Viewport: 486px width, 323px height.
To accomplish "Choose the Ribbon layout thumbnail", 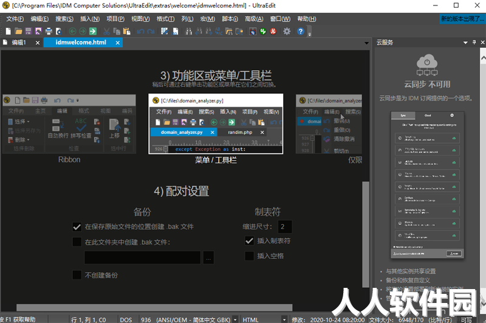I will click(69, 124).
